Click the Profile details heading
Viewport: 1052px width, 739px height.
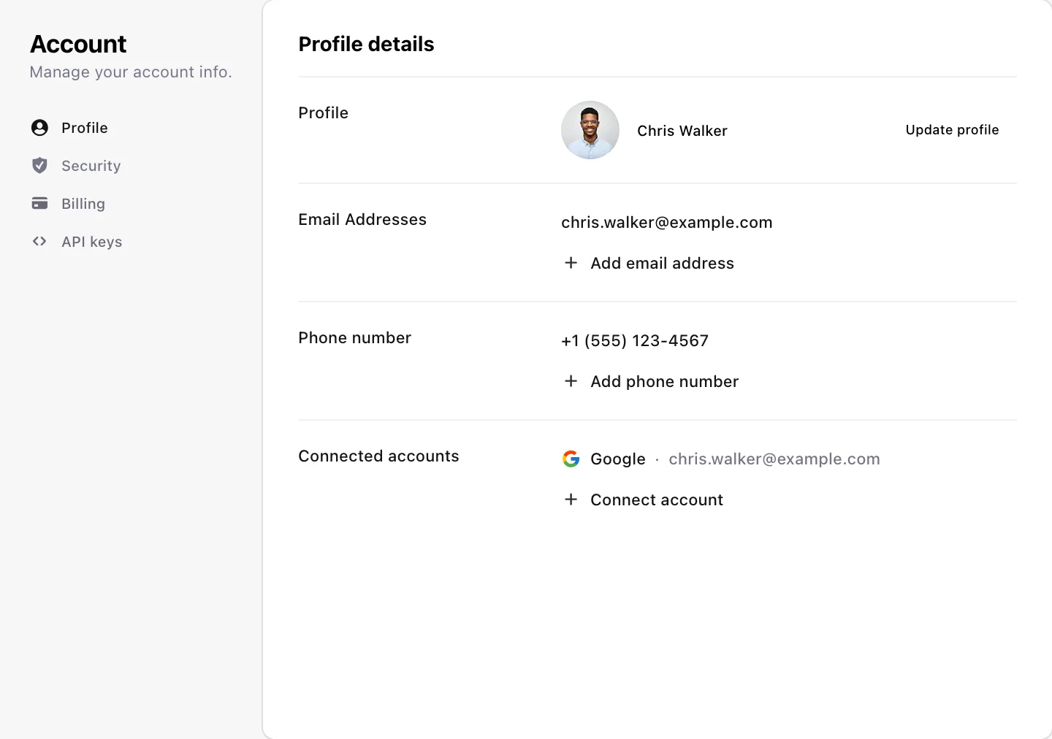pyautogui.click(x=367, y=45)
